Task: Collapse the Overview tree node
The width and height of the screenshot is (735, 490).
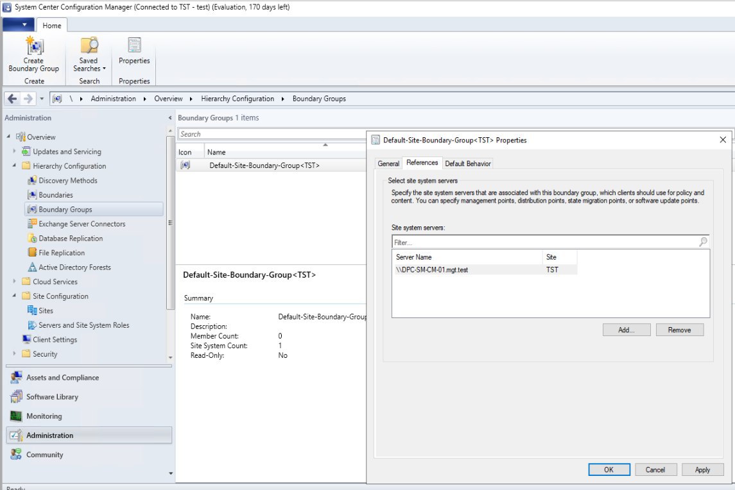Action: coord(8,137)
